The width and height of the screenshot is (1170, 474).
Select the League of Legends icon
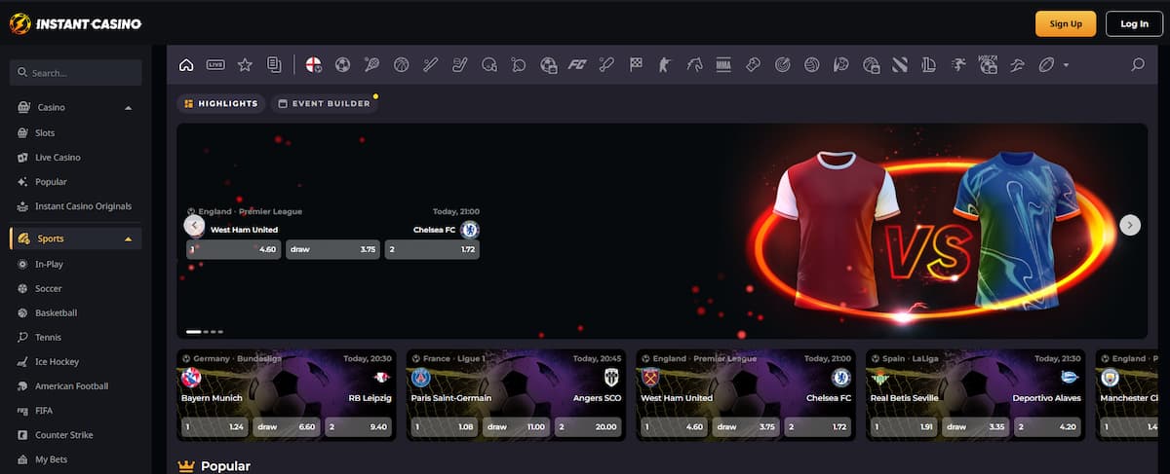coord(928,65)
